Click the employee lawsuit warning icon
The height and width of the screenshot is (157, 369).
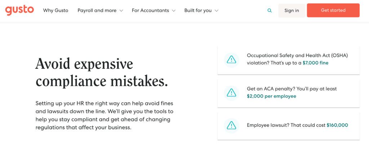(231, 126)
